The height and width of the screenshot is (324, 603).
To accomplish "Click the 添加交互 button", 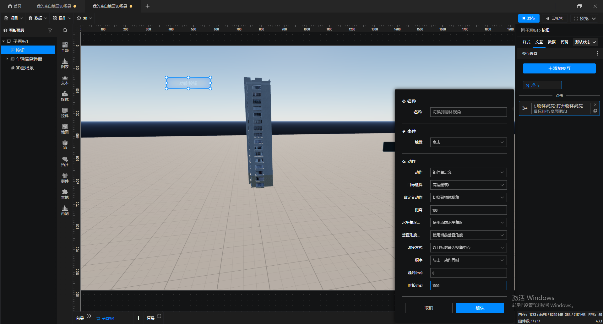I will [559, 68].
